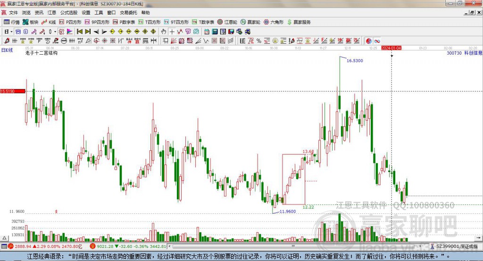Open the T数字表 time number table
483x261 pixels.
(x=203, y=22)
